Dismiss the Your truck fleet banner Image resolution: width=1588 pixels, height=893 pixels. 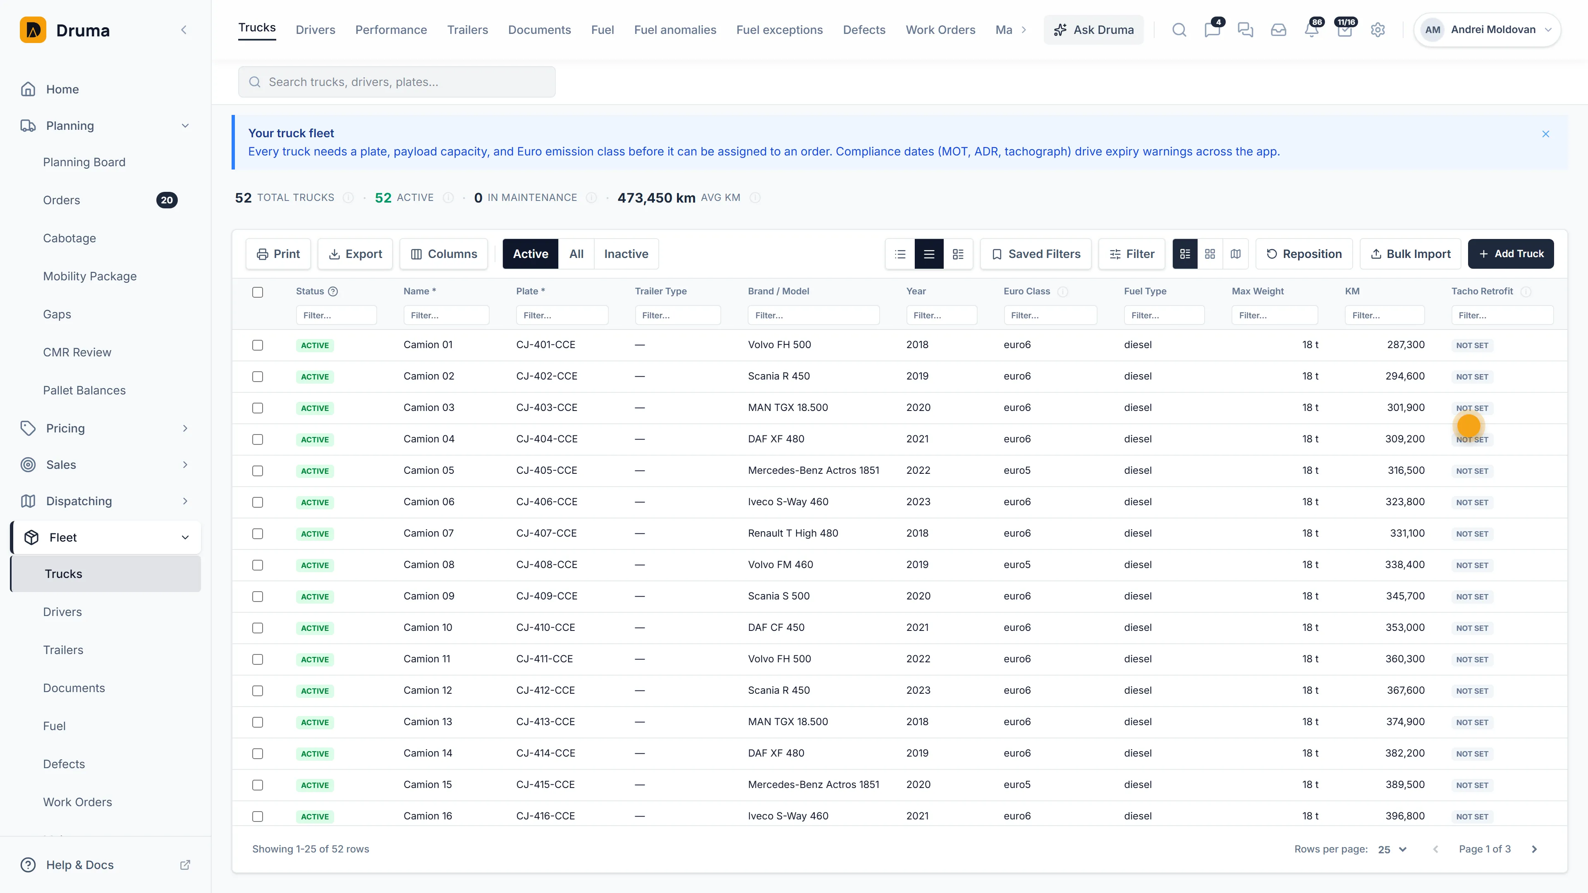click(1545, 134)
